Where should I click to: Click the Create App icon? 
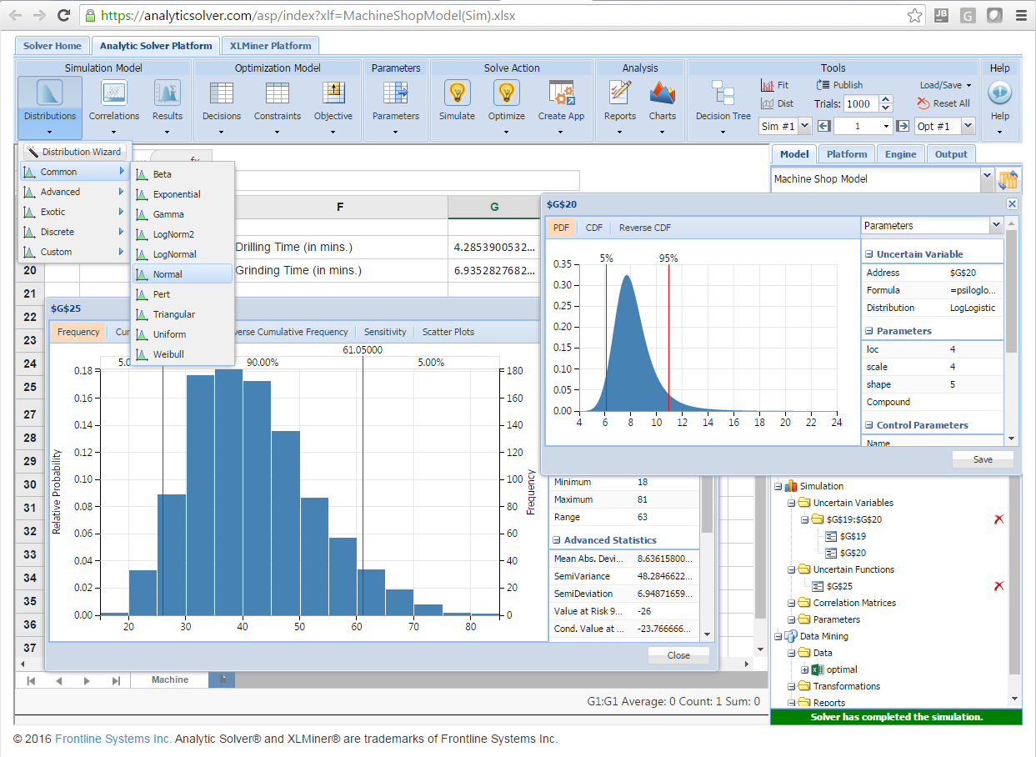[x=561, y=93]
